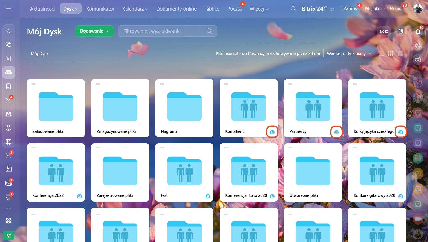The image size is (428, 242).
Task: Click the shared icon on Partnerzy folder
Action: 336,132
